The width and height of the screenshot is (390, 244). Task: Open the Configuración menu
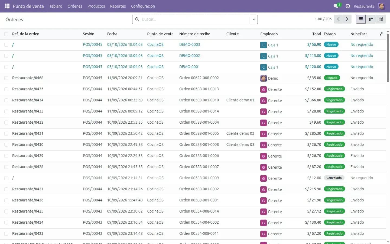(x=143, y=6)
